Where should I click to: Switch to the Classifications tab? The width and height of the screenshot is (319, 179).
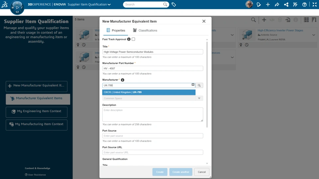(x=145, y=30)
